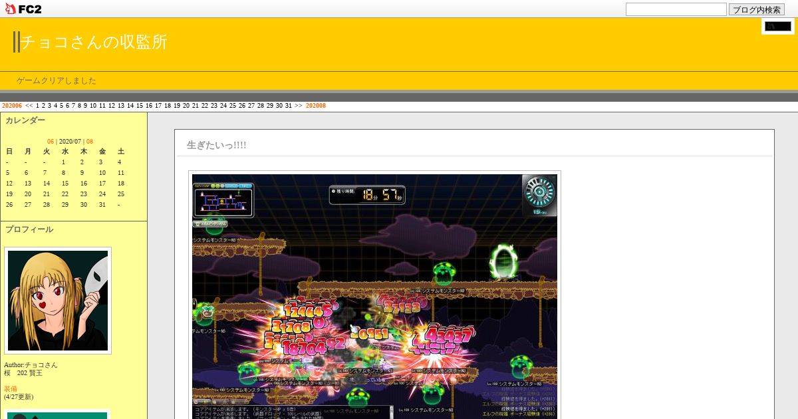Open day 31 in the date strip
Image resolution: width=798 pixels, height=419 pixels.
pos(289,106)
